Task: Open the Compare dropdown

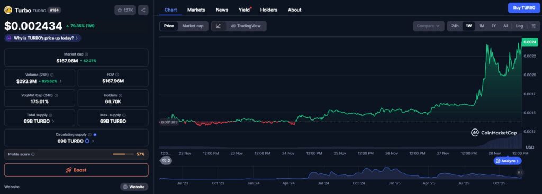Action: pos(429,26)
